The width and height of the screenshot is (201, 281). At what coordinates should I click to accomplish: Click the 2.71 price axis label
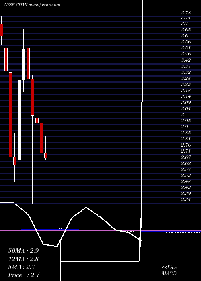186,151
